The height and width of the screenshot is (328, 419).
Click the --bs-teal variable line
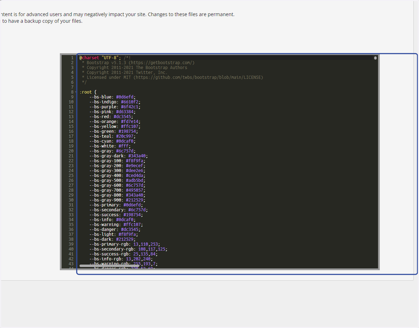point(112,136)
